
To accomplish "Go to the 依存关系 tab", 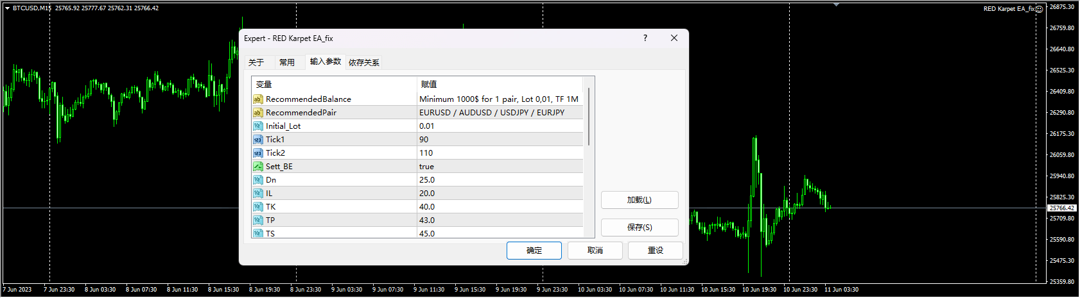I will [364, 62].
